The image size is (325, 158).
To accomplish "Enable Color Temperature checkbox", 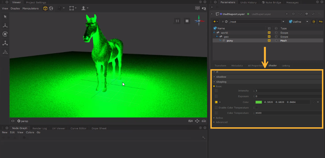I will pyautogui.click(x=256, y=108).
